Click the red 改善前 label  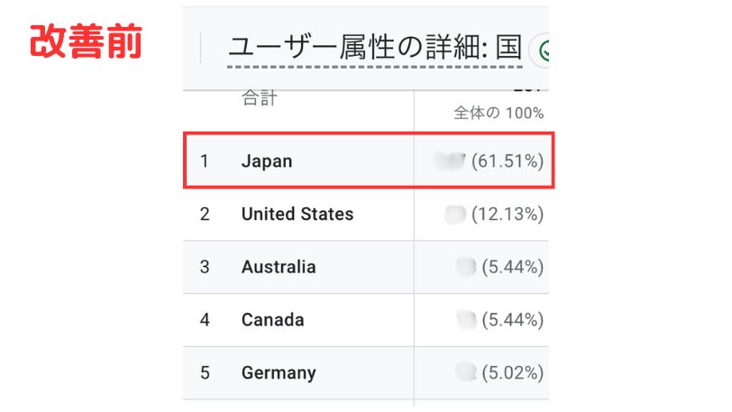86,41
